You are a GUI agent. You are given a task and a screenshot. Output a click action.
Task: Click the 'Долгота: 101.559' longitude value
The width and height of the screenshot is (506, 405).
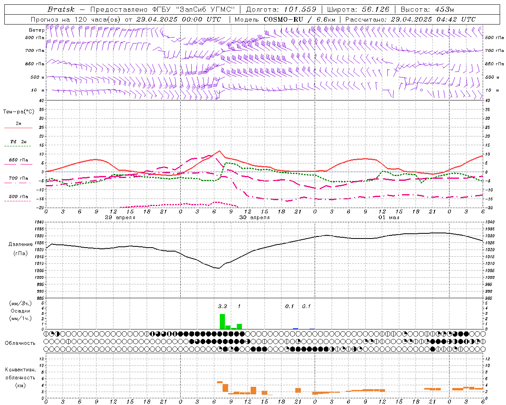[x=281, y=9]
